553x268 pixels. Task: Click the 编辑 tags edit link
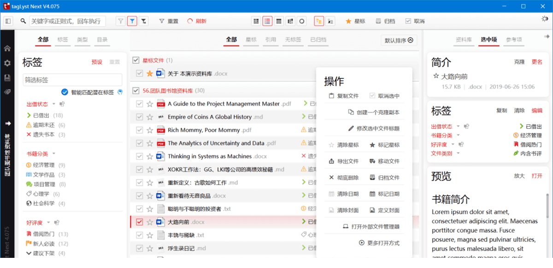pyautogui.click(x=537, y=111)
